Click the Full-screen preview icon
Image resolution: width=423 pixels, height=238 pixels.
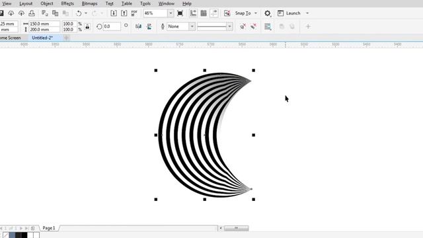coord(180,13)
